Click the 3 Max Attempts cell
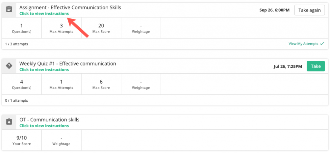 (x=62, y=28)
